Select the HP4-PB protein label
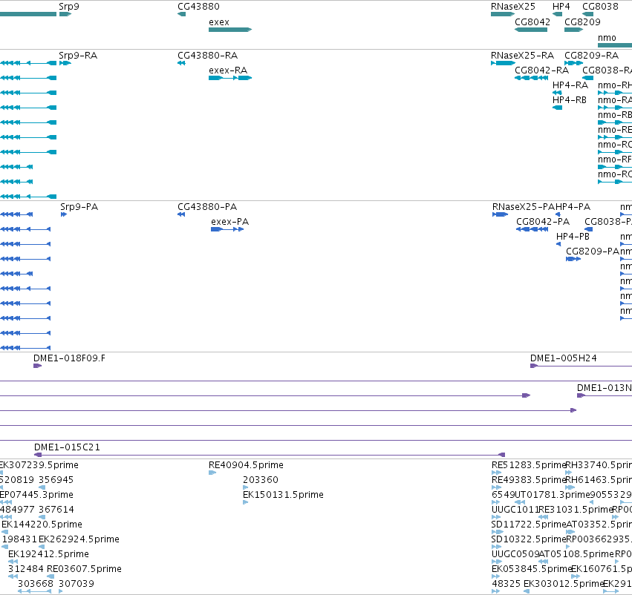The image size is (632, 595). click(573, 237)
